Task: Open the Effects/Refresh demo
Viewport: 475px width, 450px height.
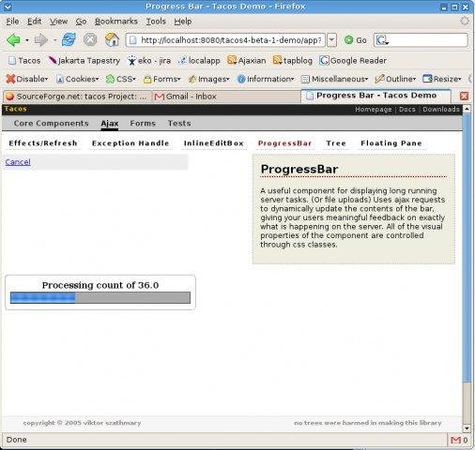Action: point(43,143)
